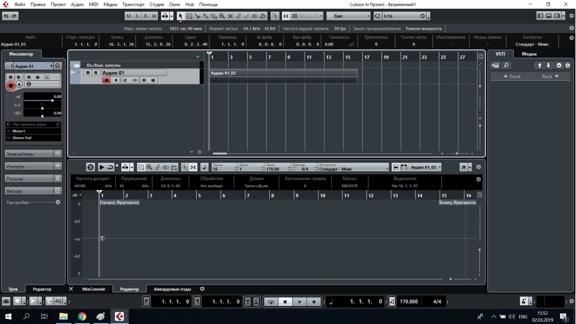Screen dimensions: 576x324
Task: Adjust the inspector volume fader
Action: tap(52, 100)
